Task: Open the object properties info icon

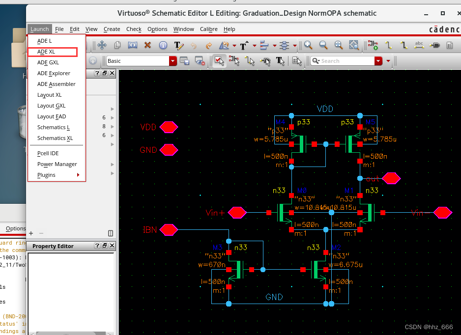Action: [163, 45]
